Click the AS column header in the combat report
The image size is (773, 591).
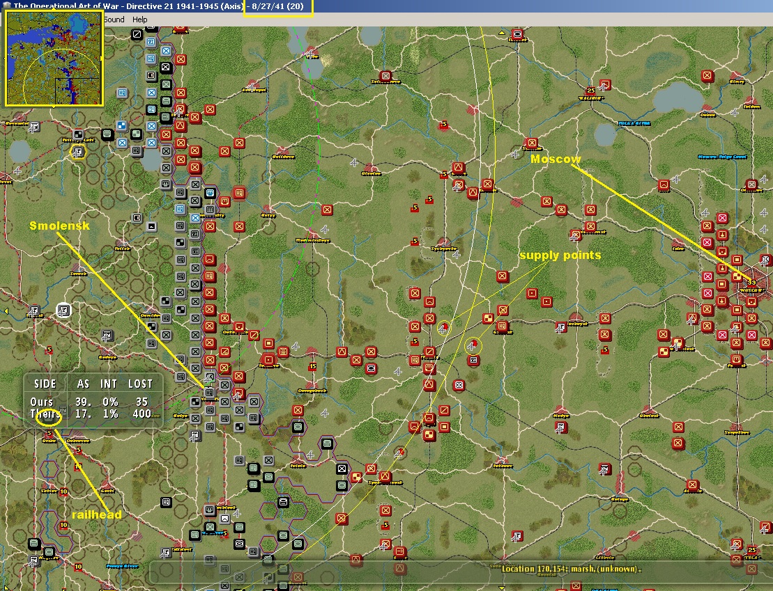click(83, 384)
